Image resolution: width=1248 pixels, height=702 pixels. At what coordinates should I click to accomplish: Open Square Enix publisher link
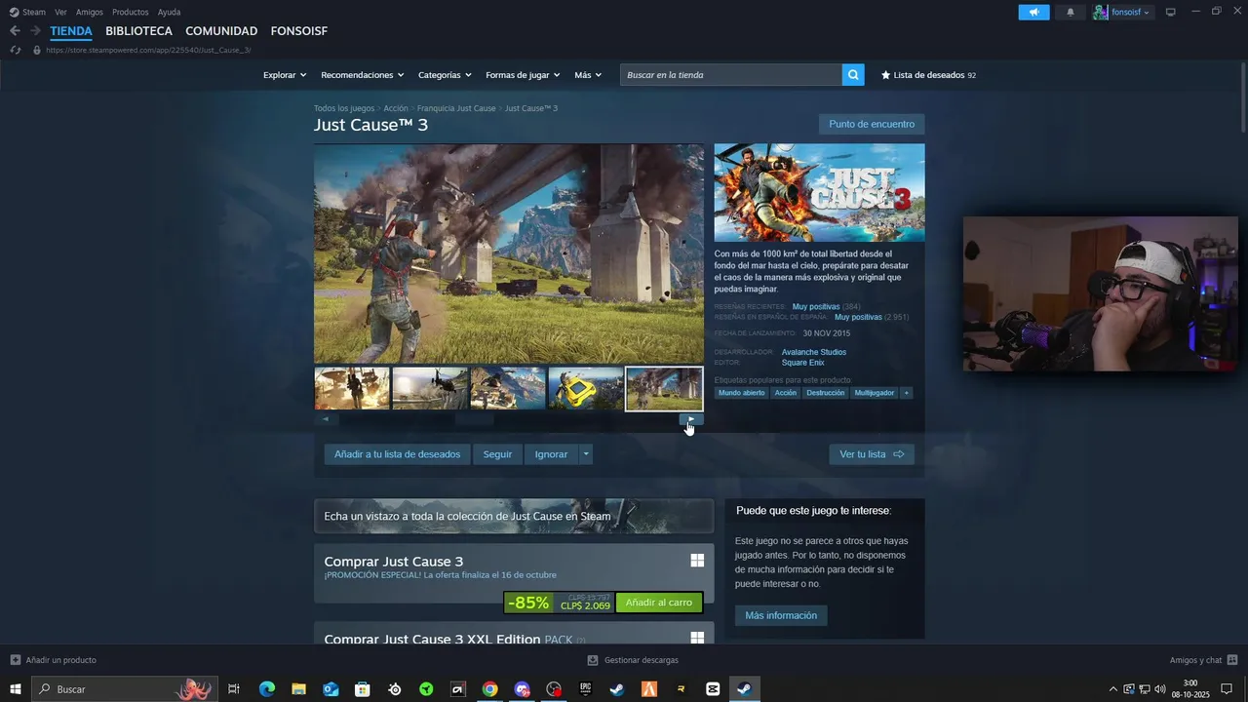coord(802,363)
